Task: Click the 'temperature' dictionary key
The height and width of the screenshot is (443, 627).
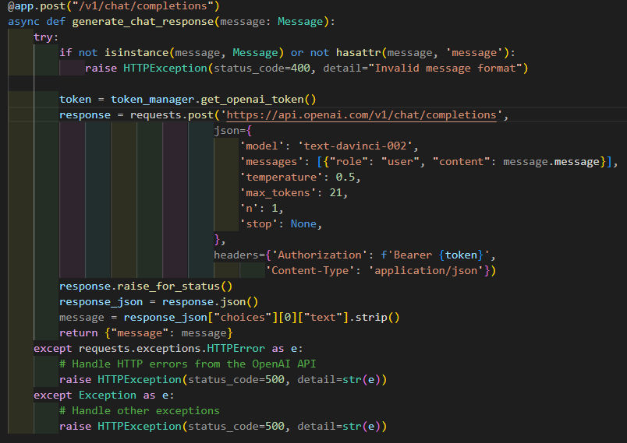Action: (x=281, y=178)
